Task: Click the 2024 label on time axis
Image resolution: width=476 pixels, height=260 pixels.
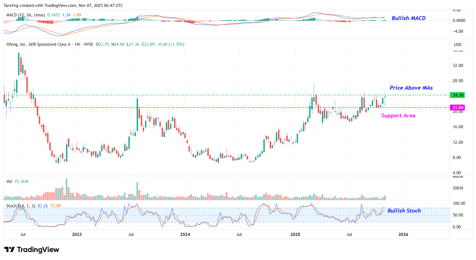Action: coord(185,234)
